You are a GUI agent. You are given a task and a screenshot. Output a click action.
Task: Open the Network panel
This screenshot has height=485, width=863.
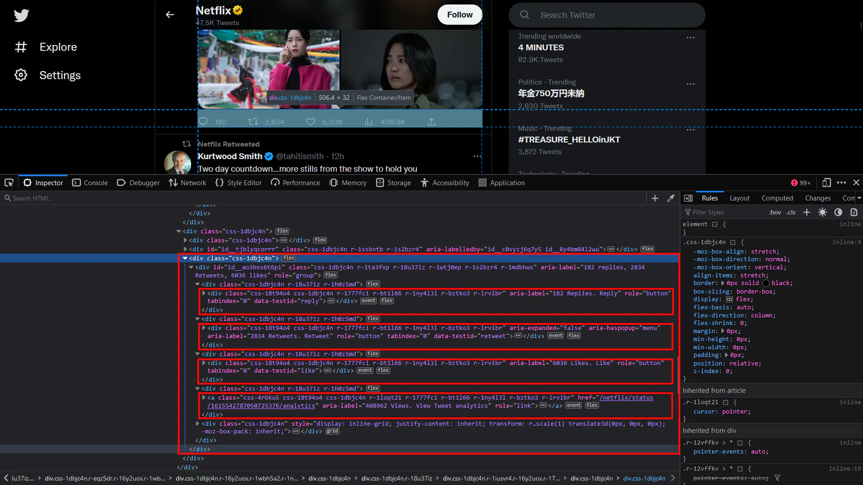(x=192, y=182)
